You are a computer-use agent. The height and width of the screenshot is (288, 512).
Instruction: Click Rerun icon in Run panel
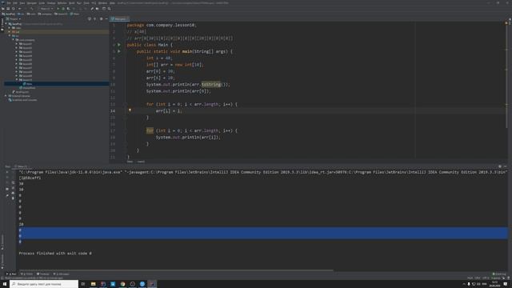[x=7, y=172]
